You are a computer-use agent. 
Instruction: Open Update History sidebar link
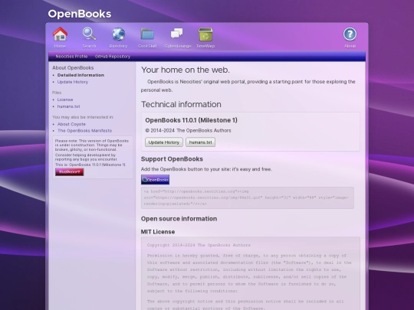point(73,82)
